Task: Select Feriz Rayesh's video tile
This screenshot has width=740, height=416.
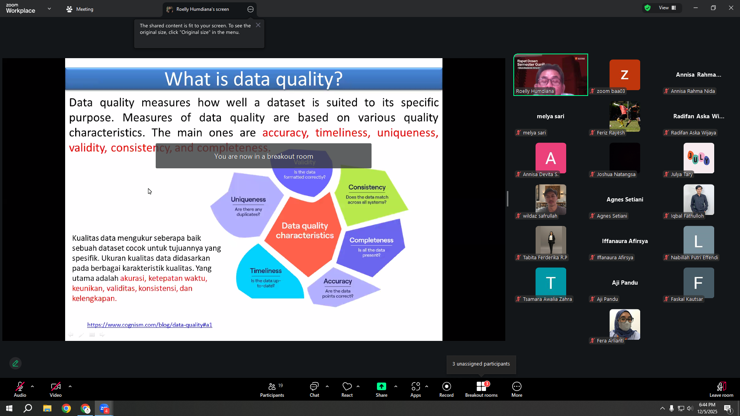Action: pyautogui.click(x=624, y=116)
